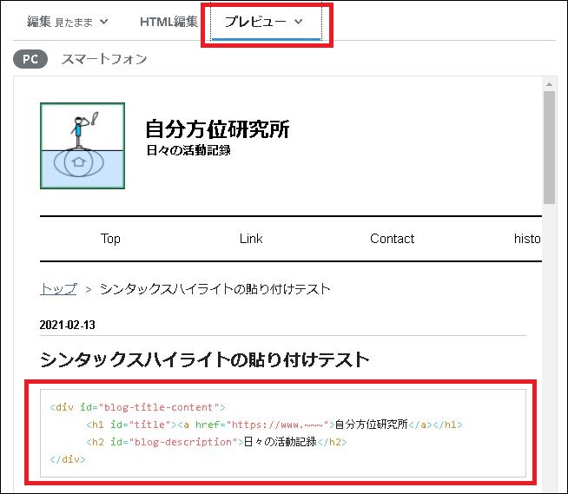
Task: Click the 日々の活動記録 subtitle text
Action: tap(188, 150)
